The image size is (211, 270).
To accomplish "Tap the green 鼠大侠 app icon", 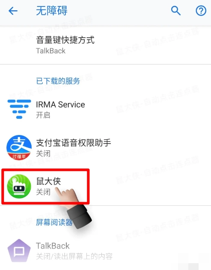I will (x=19, y=186).
